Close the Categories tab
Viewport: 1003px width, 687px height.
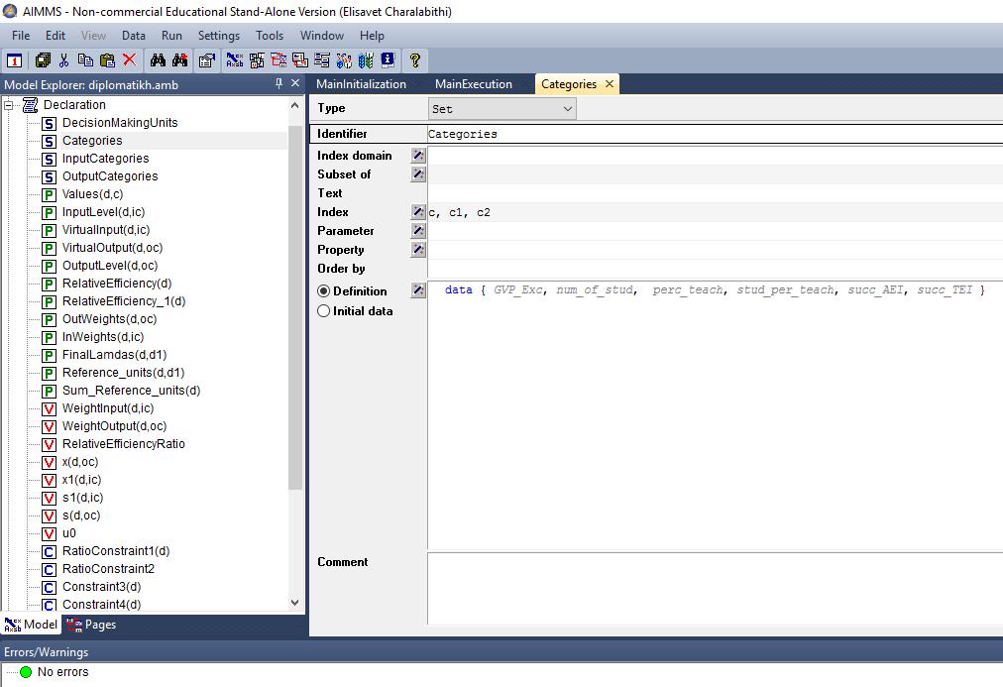tap(610, 84)
